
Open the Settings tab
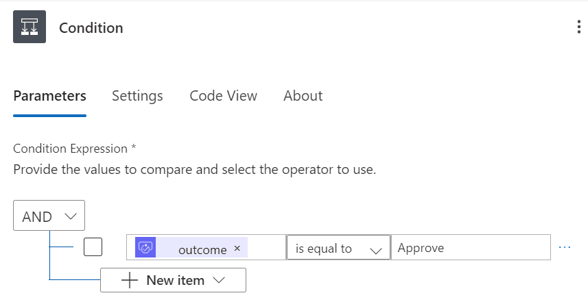pyautogui.click(x=137, y=96)
